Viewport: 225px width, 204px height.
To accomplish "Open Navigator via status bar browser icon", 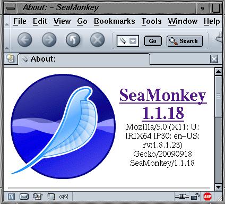I will click(x=11, y=197).
